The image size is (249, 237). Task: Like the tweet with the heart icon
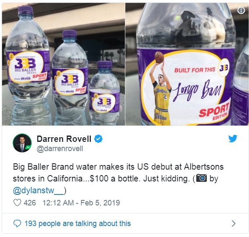click(x=17, y=202)
